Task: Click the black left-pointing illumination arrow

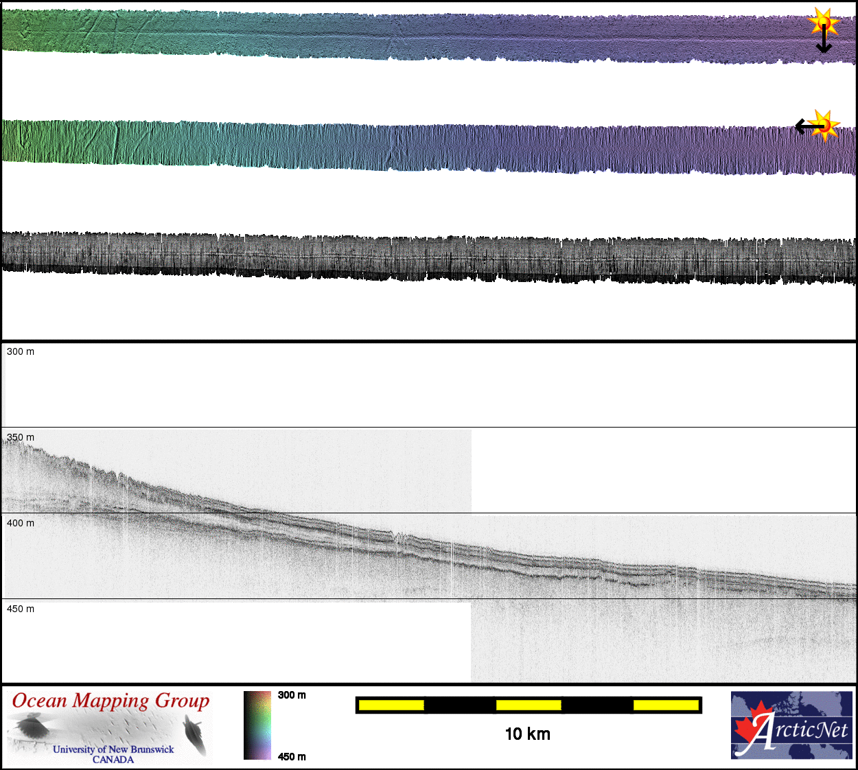Action: pyautogui.click(x=806, y=127)
